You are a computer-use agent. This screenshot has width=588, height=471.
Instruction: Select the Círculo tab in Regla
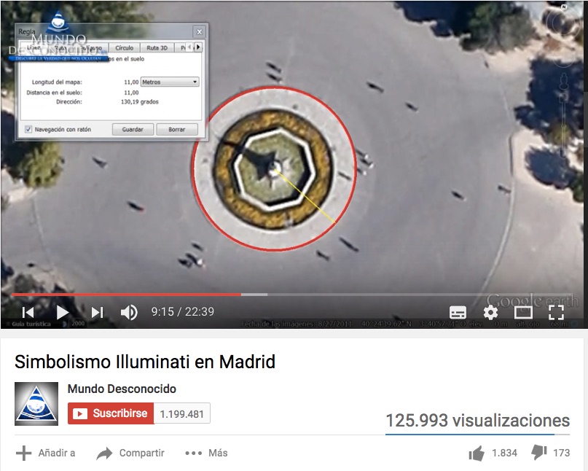tap(124, 47)
